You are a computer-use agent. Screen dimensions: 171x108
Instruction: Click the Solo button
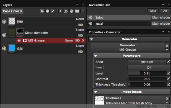coord(153,11)
